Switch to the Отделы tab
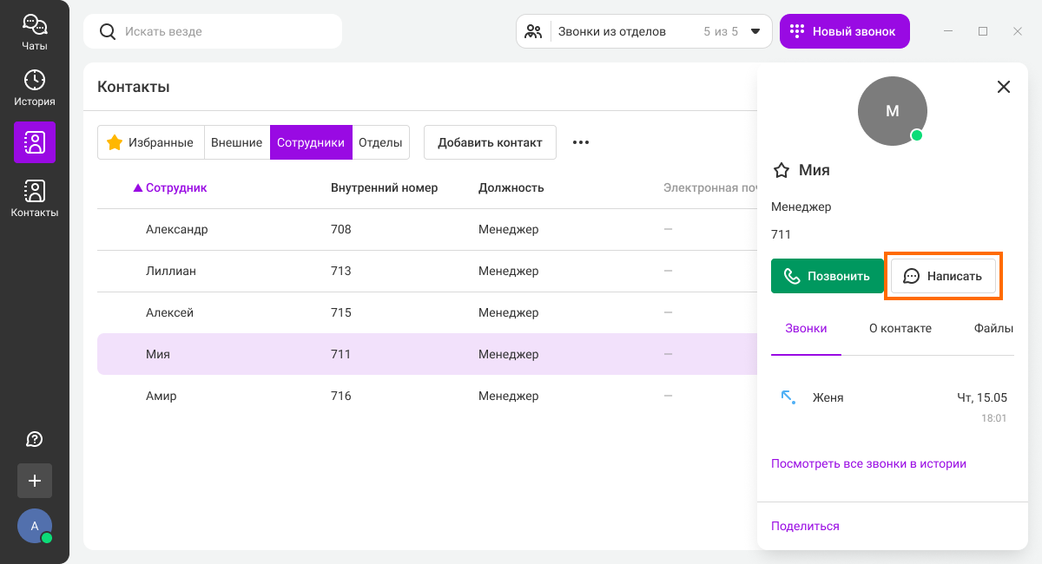The width and height of the screenshot is (1042, 564). [x=380, y=142]
